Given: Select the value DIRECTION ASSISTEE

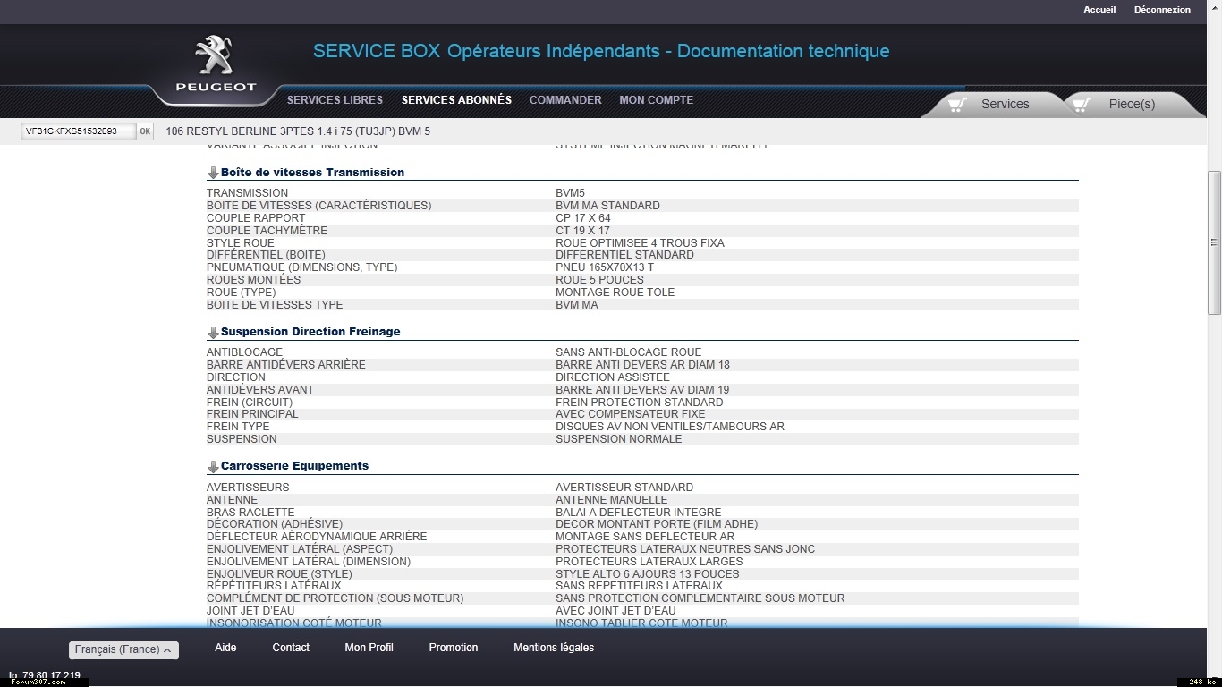Looking at the screenshot, I should tap(612, 377).
